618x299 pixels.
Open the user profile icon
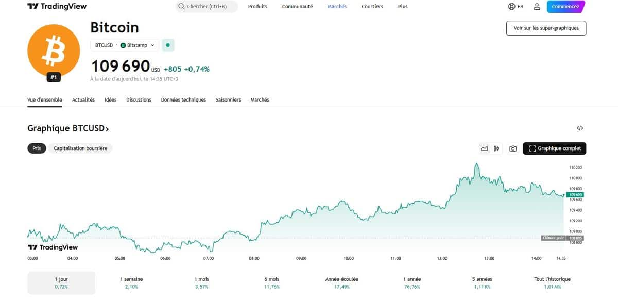537,7
